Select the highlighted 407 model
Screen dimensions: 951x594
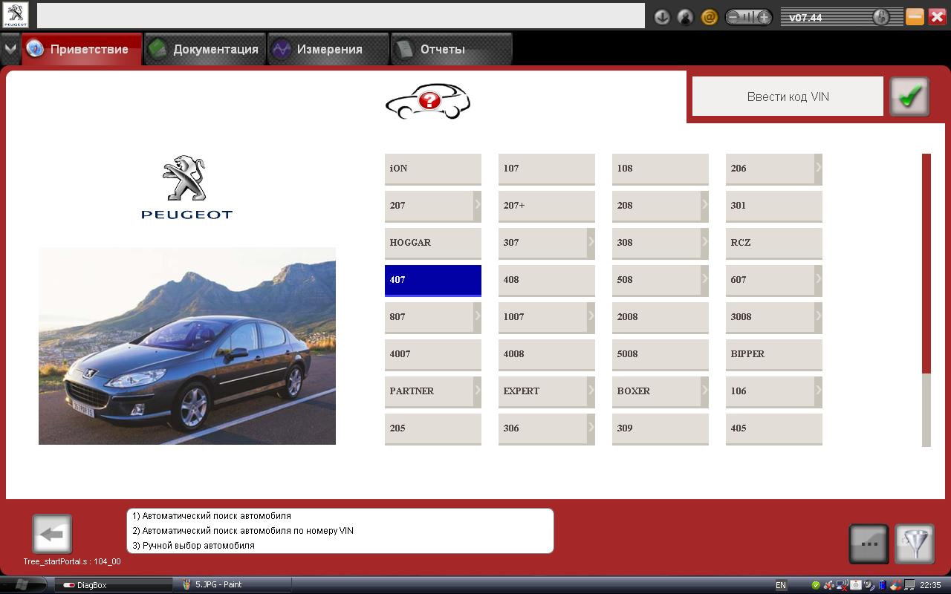(433, 280)
